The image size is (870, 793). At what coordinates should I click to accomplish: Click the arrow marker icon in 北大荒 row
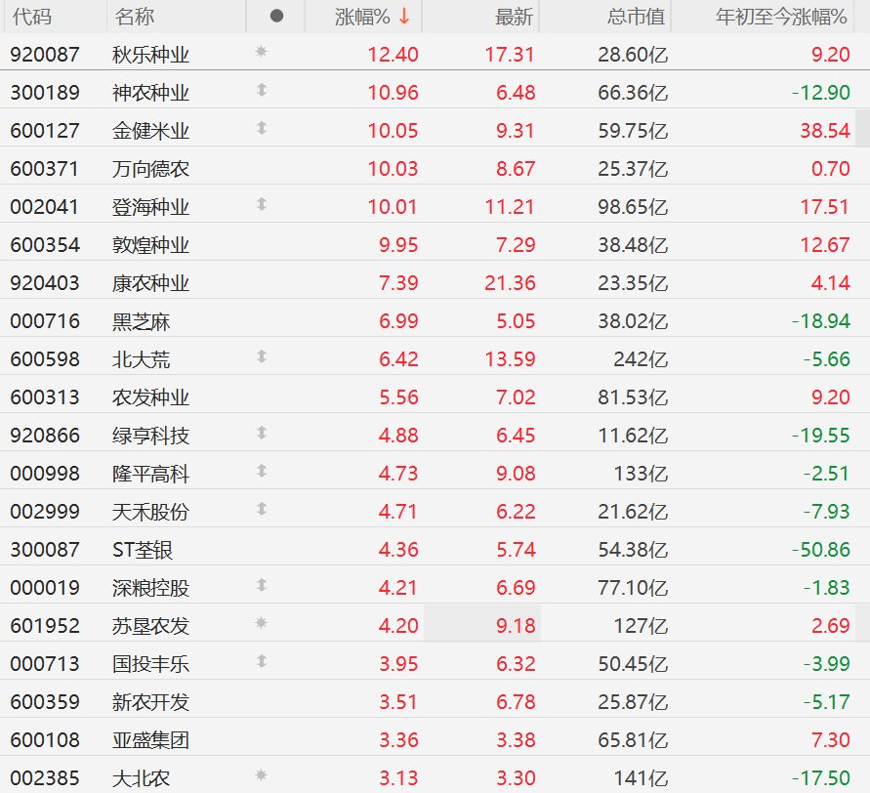(262, 356)
